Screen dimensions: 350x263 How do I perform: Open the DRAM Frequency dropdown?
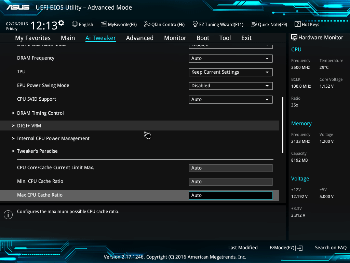pos(230,59)
